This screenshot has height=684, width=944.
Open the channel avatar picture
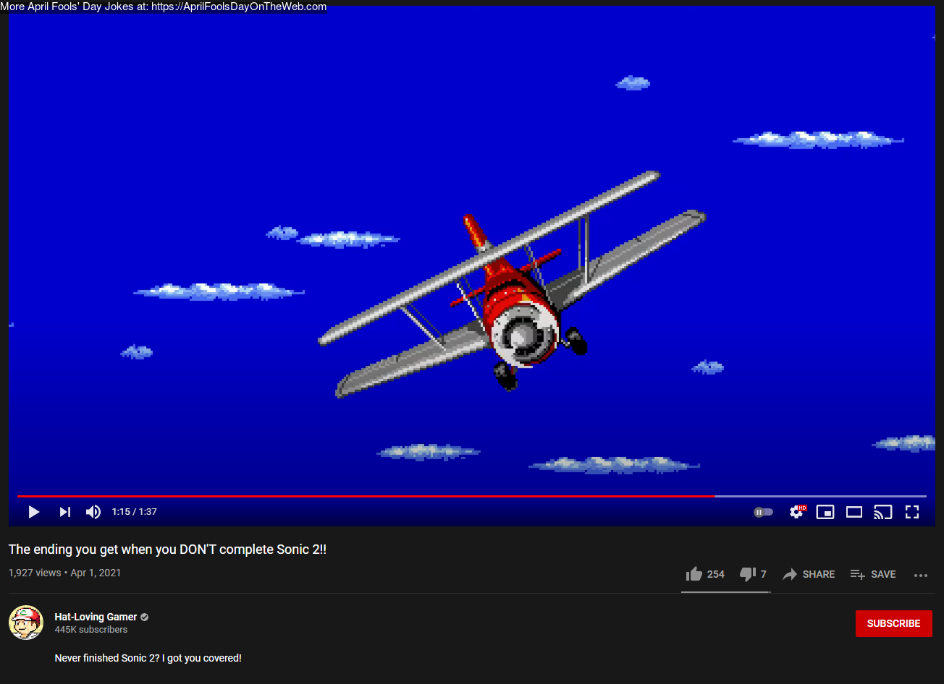click(x=26, y=623)
